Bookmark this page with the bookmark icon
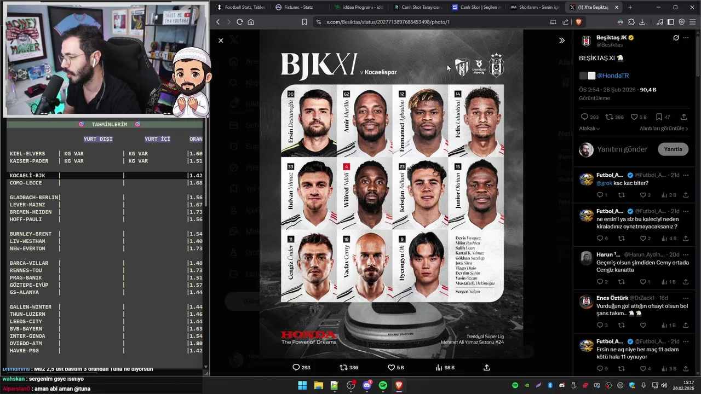This screenshot has width=701, height=394. pyautogui.click(x=304, y=22)
